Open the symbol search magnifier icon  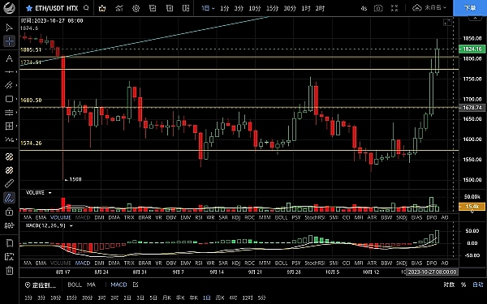(x=86, y=8)
